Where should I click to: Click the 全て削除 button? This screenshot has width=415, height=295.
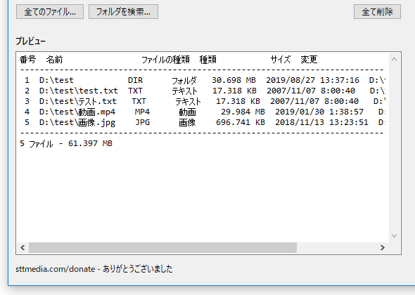click(377, 12)
